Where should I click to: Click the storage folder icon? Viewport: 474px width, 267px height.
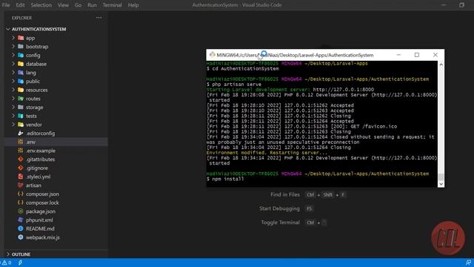tap(21, 107)
